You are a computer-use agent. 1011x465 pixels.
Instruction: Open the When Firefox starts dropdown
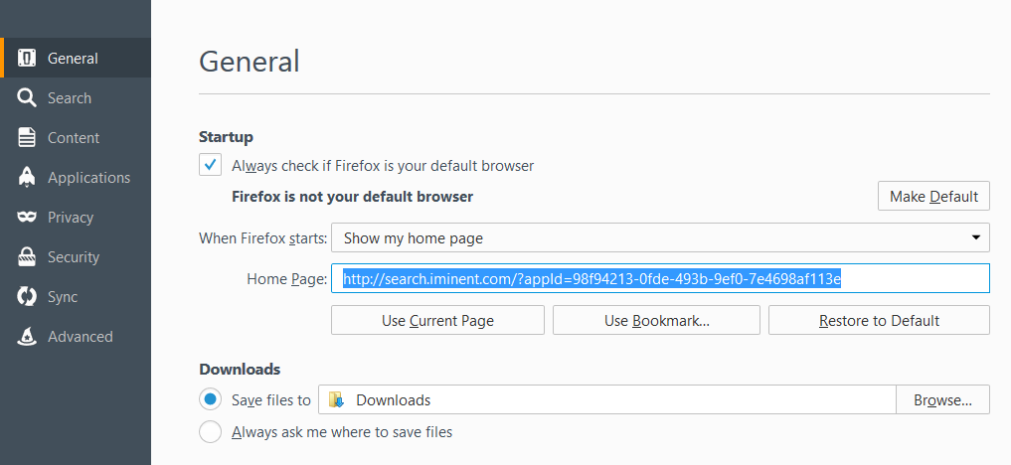point(660,238)
